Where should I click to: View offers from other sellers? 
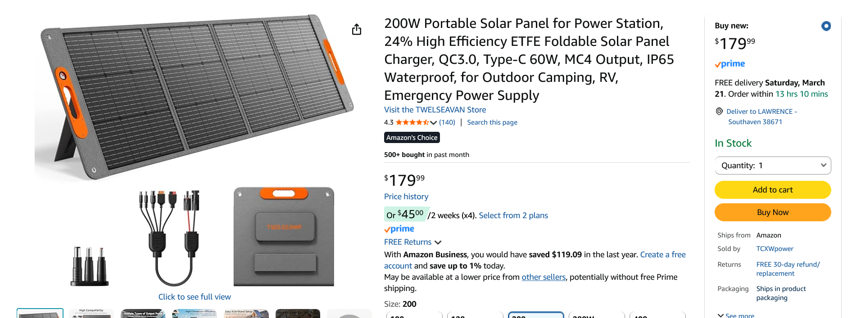tap(543, 277)
